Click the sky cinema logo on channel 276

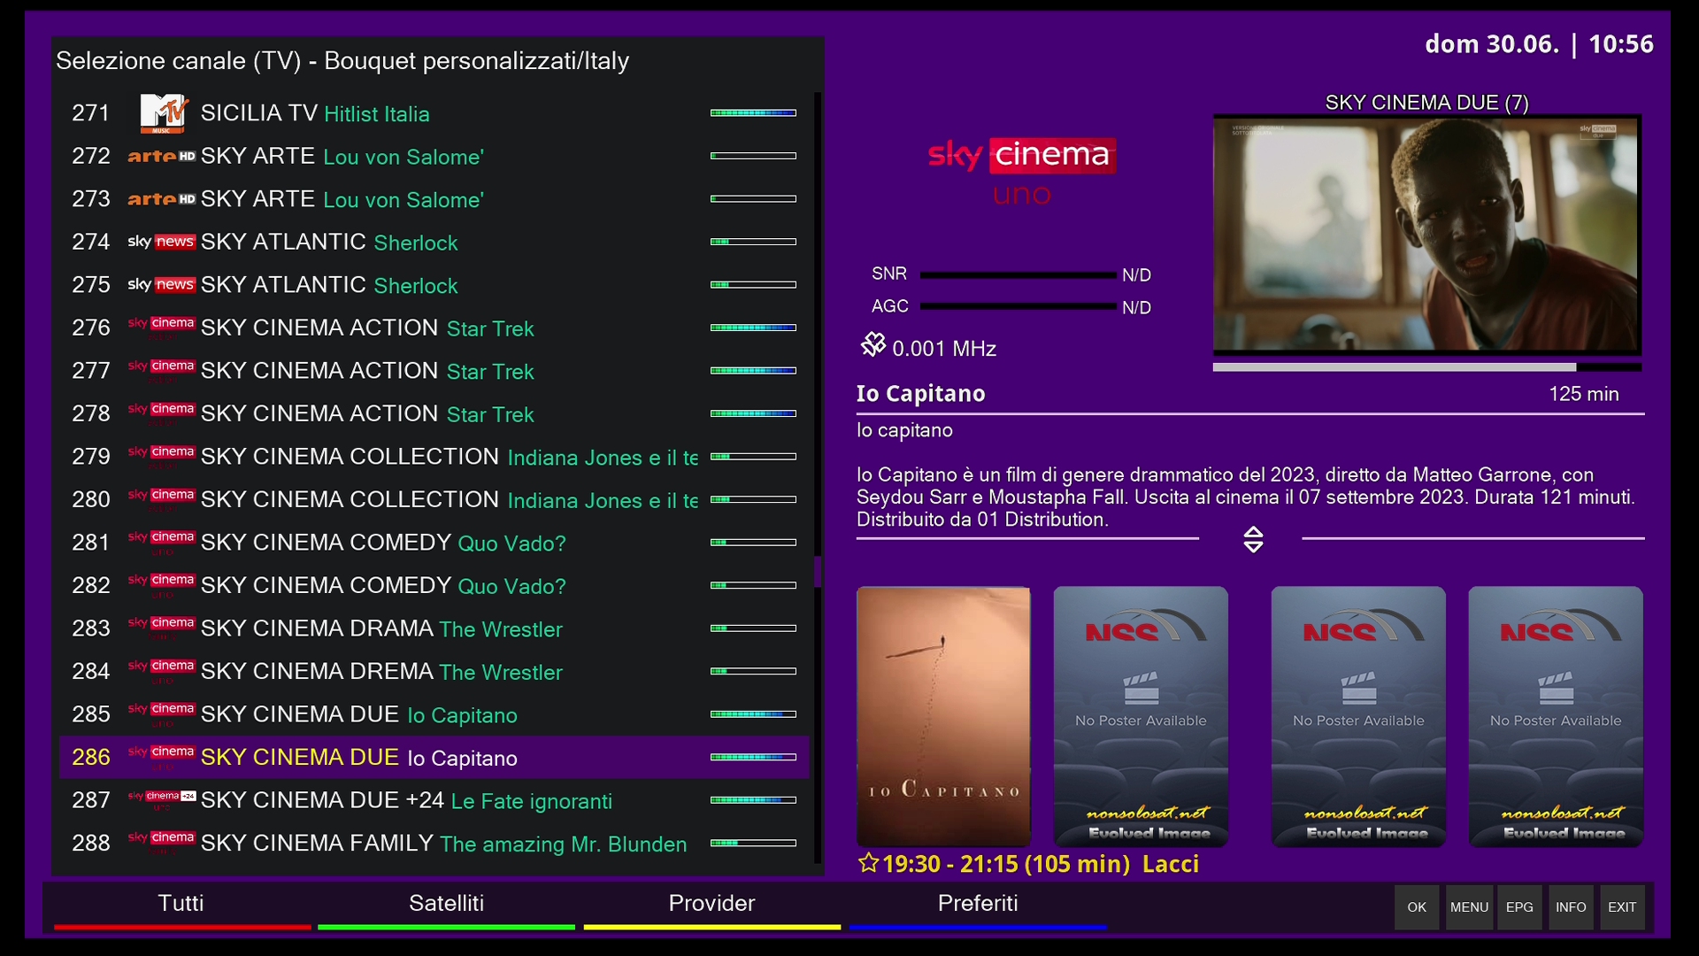[161, 328]
